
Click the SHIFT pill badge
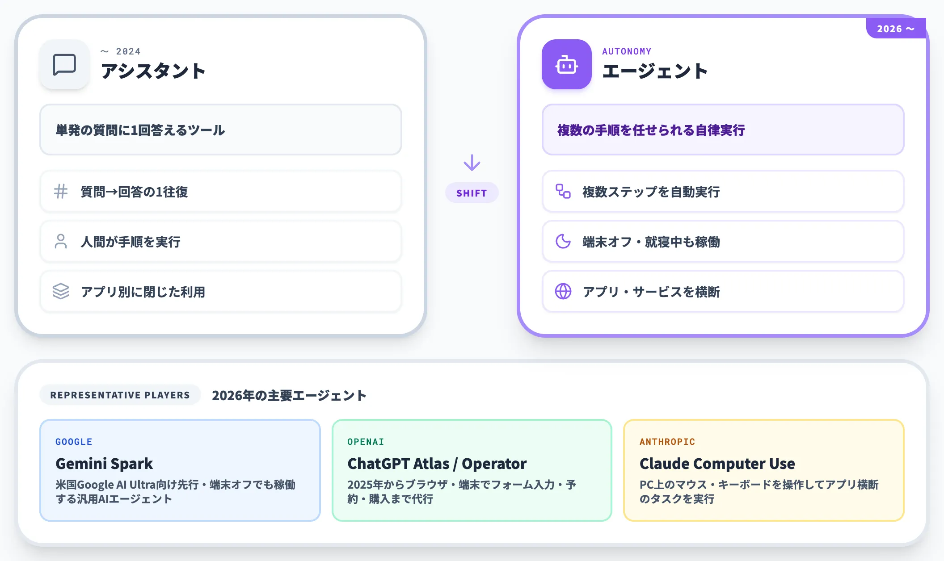pos(472,193)
